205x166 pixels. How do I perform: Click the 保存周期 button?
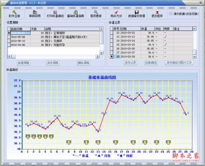(53, 63)
